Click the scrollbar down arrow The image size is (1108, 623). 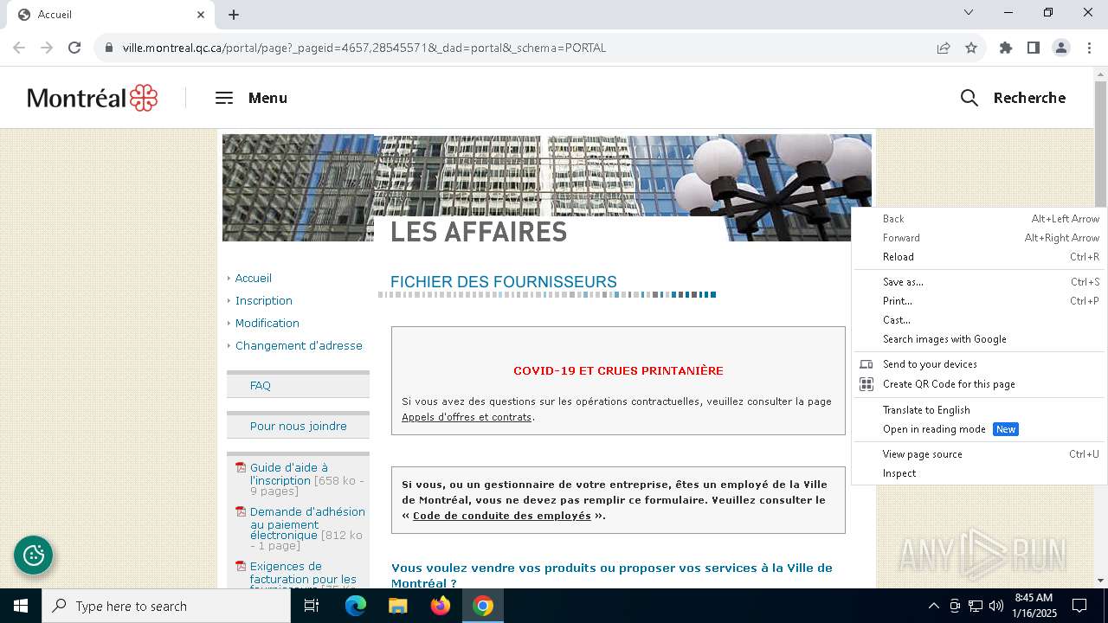(x=1100, y=581)
